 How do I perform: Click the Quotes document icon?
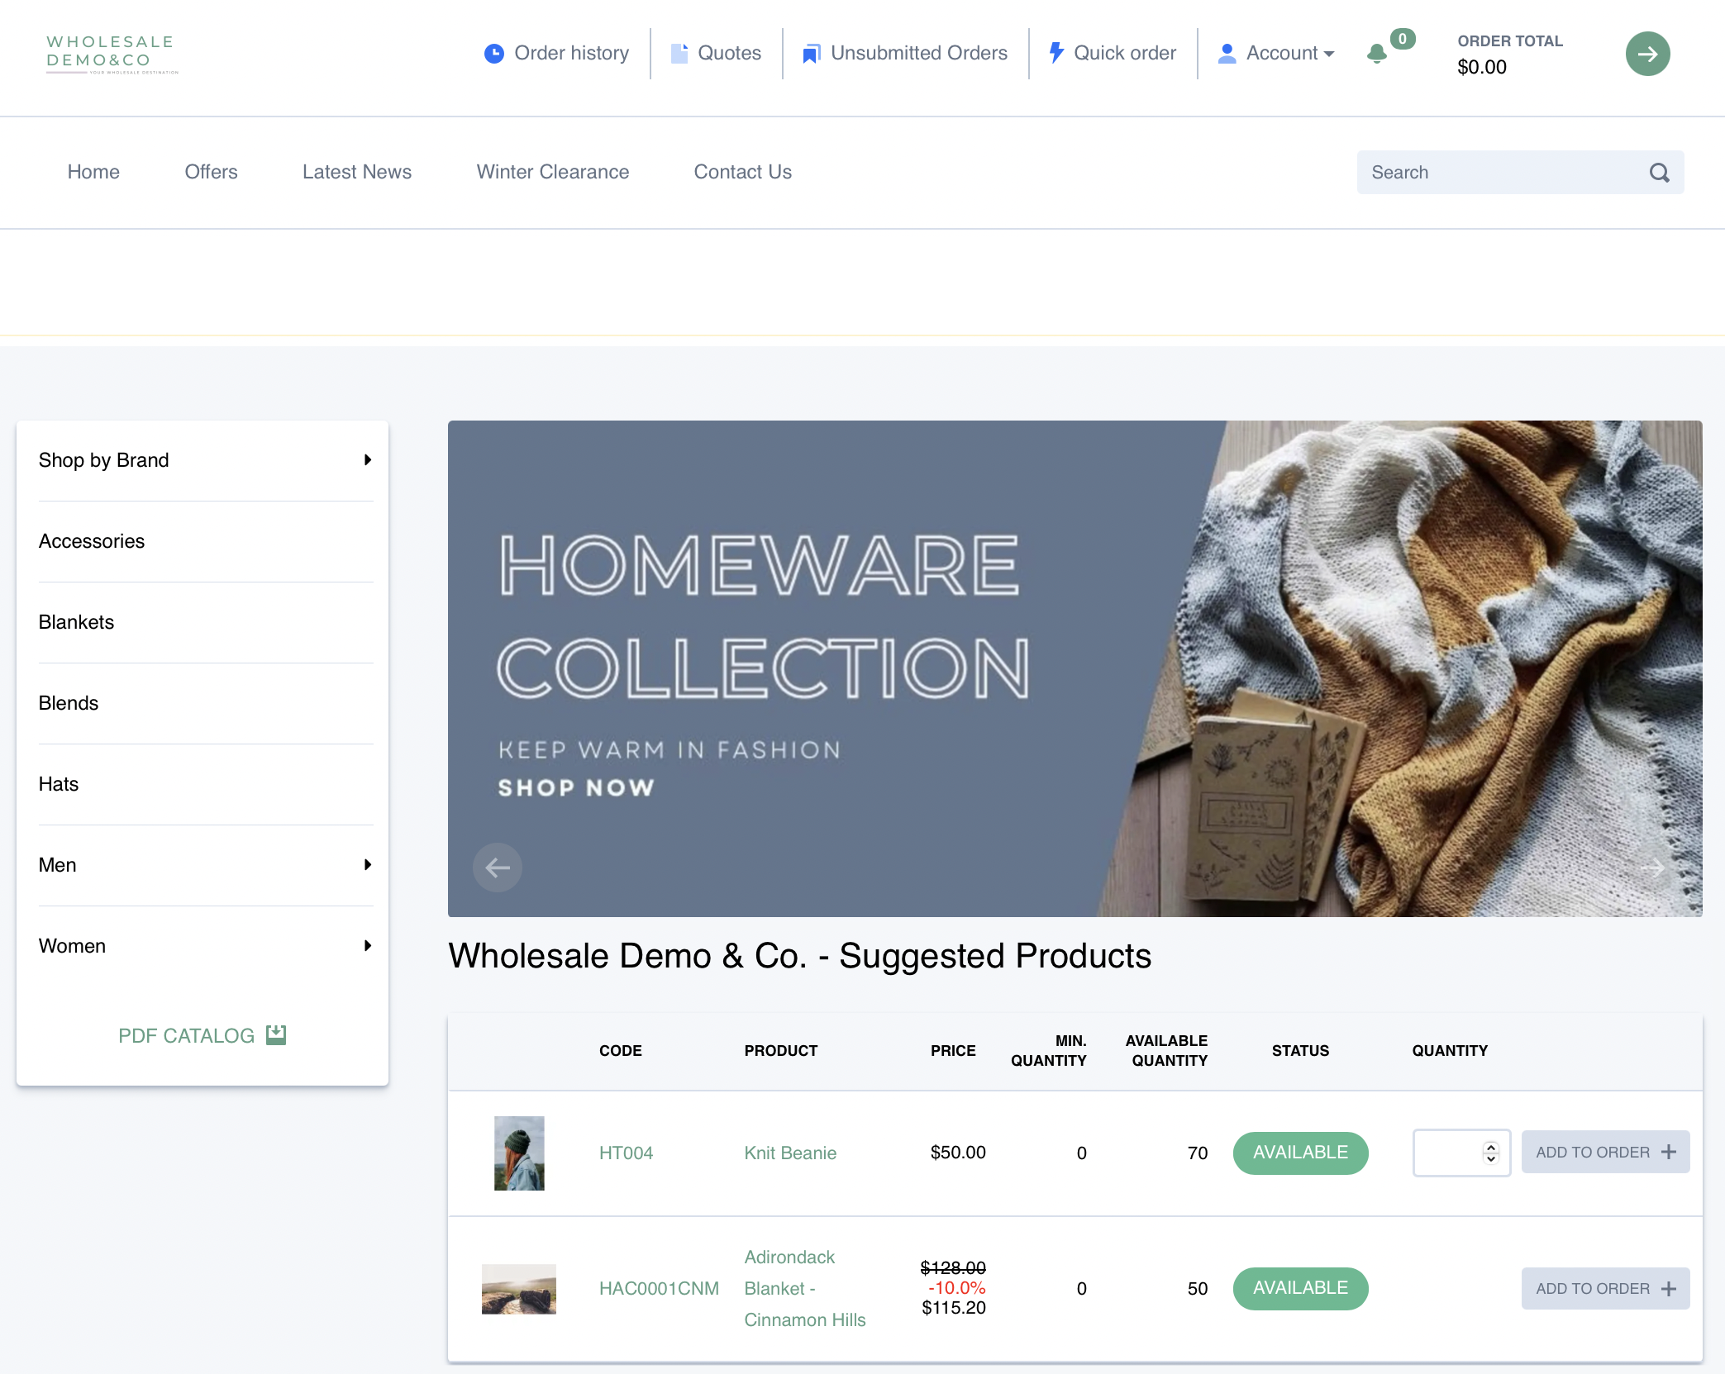coord(679,54)
